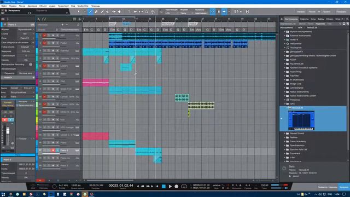Click the Windows Start button on the taskbar
Screen dimensions: 350x197
(3, 194)
